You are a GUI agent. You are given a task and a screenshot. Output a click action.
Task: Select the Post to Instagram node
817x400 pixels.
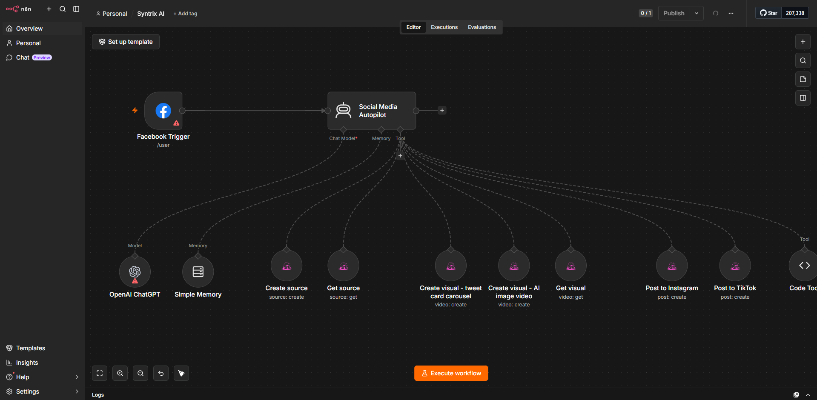[x=672, y=266]
